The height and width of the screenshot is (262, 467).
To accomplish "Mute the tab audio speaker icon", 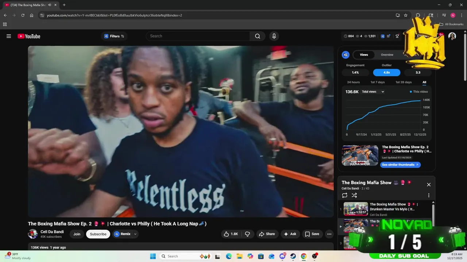I will [49, 5].
